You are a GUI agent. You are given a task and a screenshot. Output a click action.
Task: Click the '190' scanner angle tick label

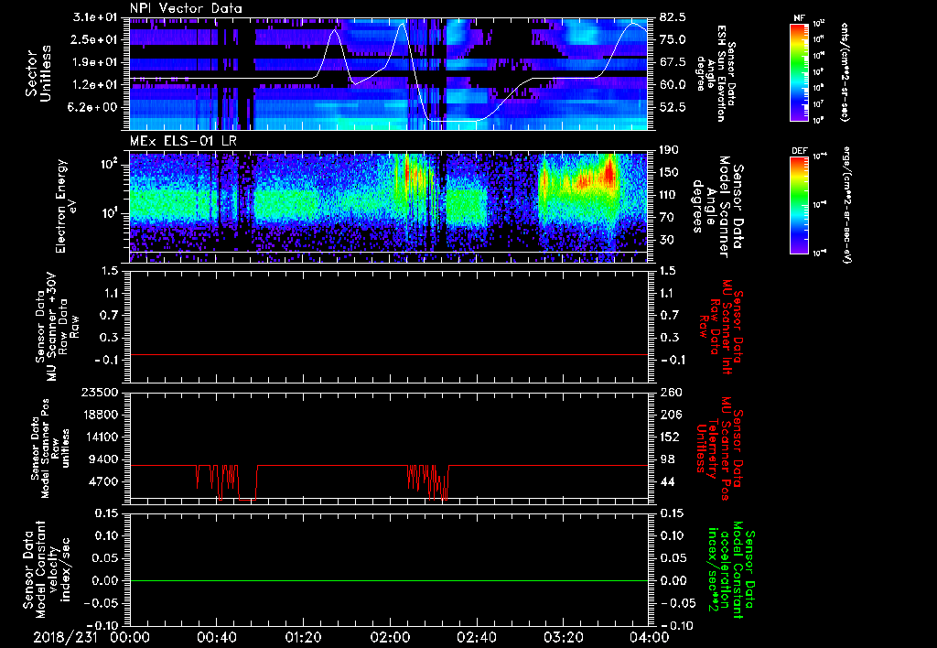[669, 150]
